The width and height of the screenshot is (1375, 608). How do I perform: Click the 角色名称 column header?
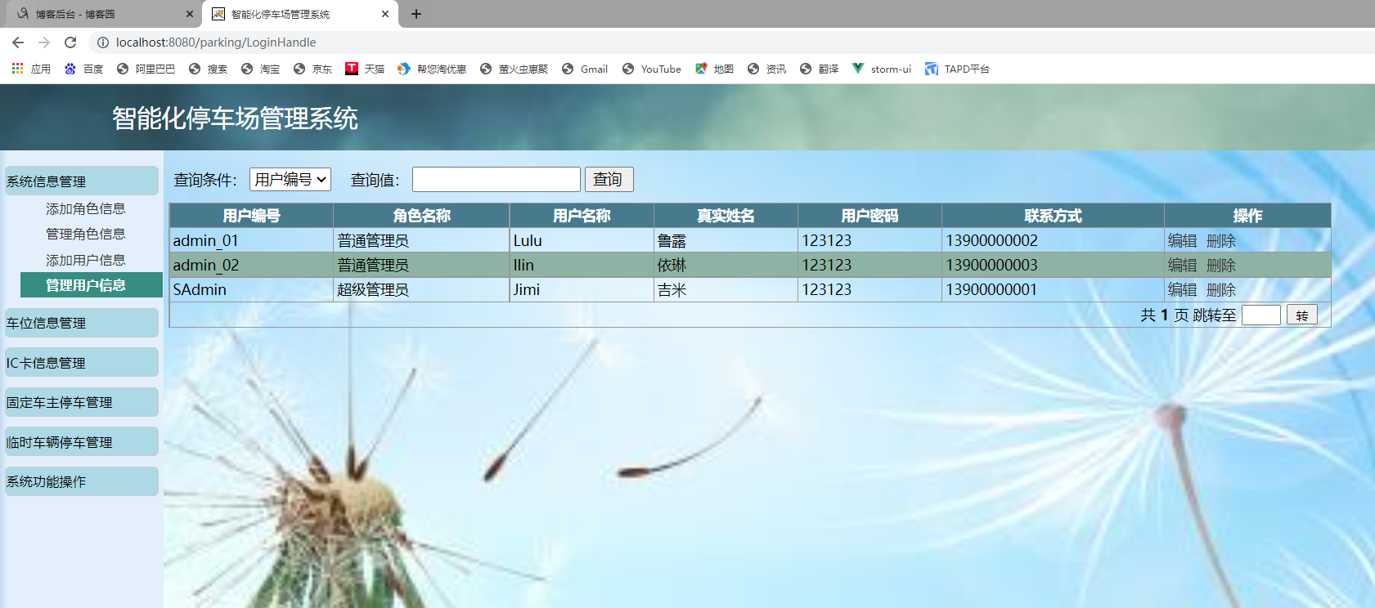422,216
